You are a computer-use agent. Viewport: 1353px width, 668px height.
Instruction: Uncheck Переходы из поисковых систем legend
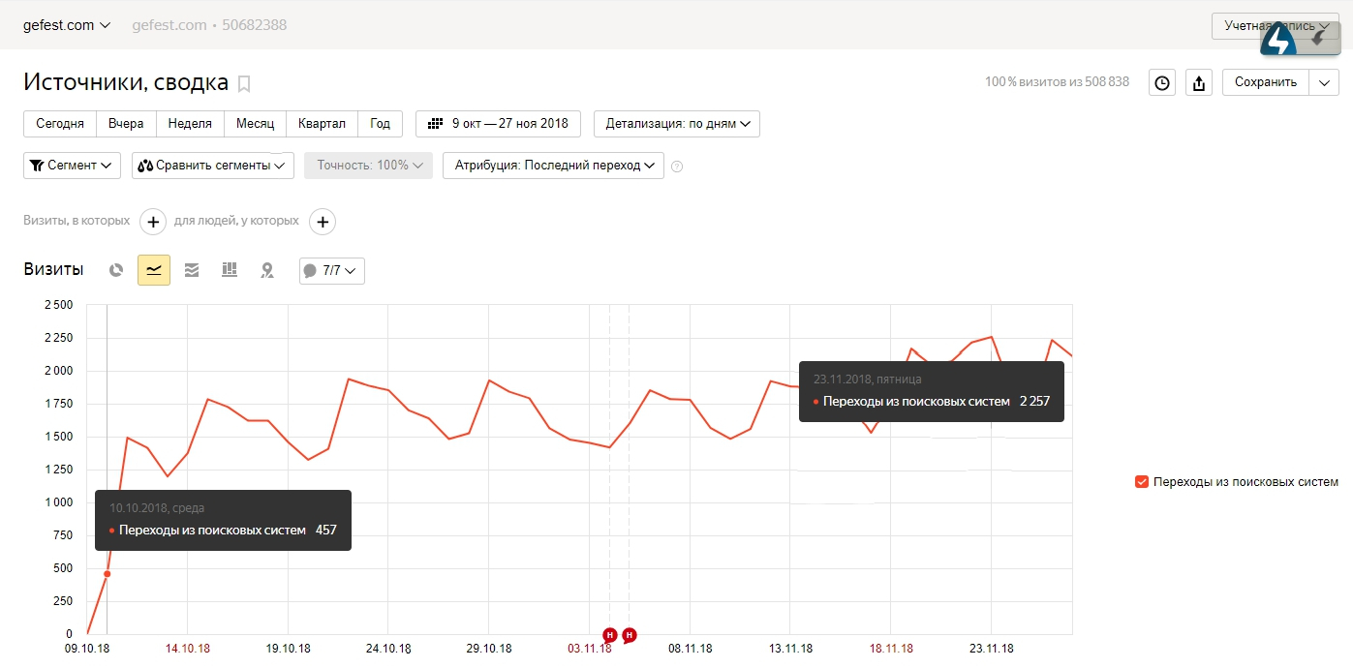click(x=1141, y=481)
